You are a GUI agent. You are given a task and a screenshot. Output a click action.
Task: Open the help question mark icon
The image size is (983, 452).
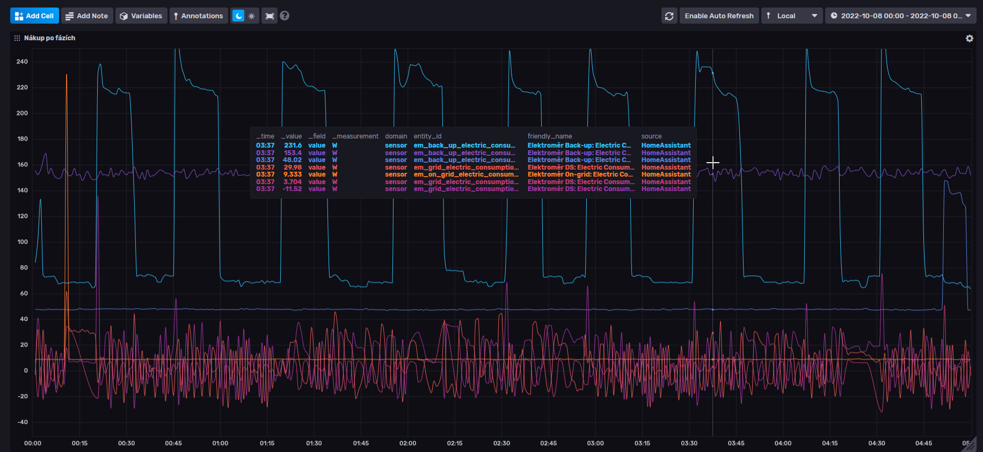[x=285, y=16]
